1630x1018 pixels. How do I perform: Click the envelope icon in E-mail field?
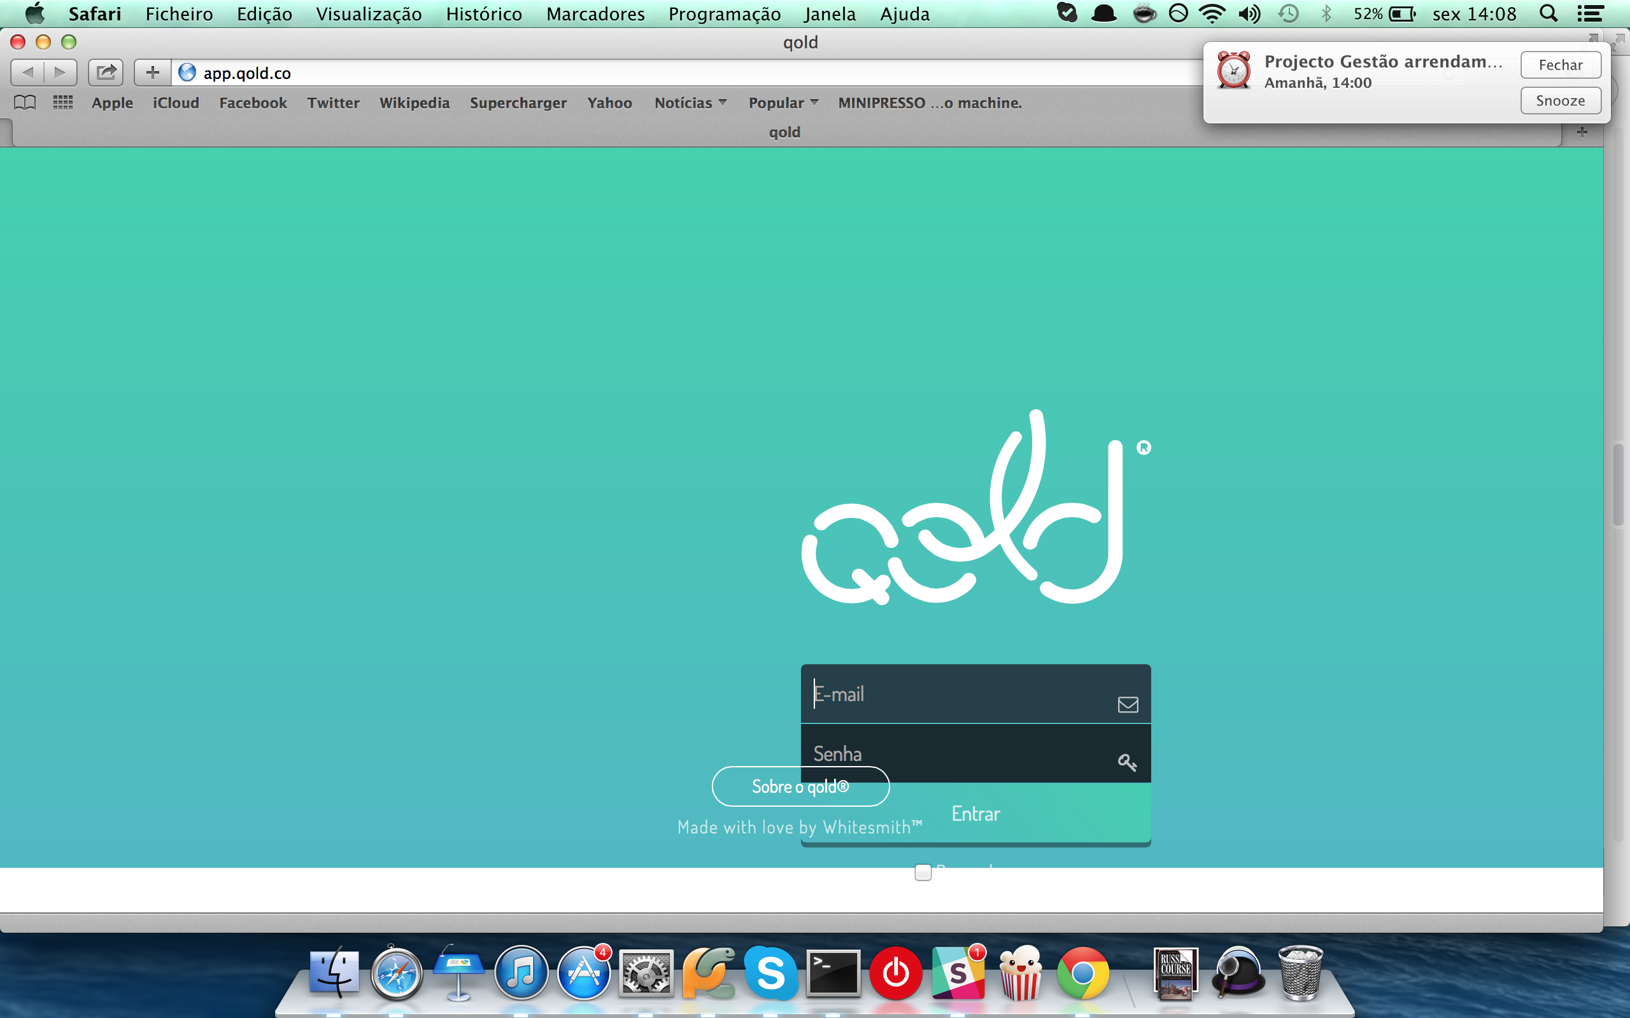[1128, 704]
